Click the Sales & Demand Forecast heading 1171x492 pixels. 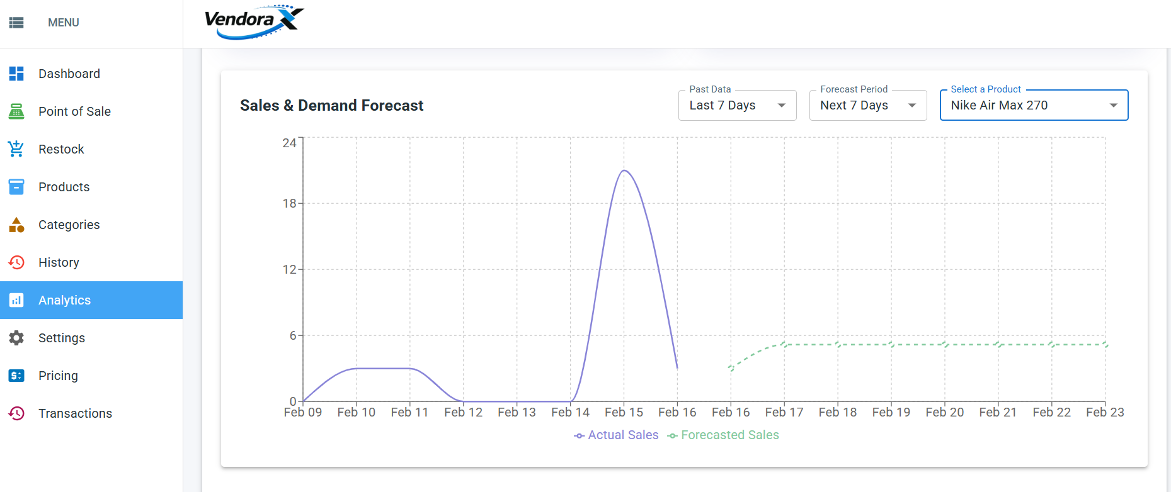point(331,105)
